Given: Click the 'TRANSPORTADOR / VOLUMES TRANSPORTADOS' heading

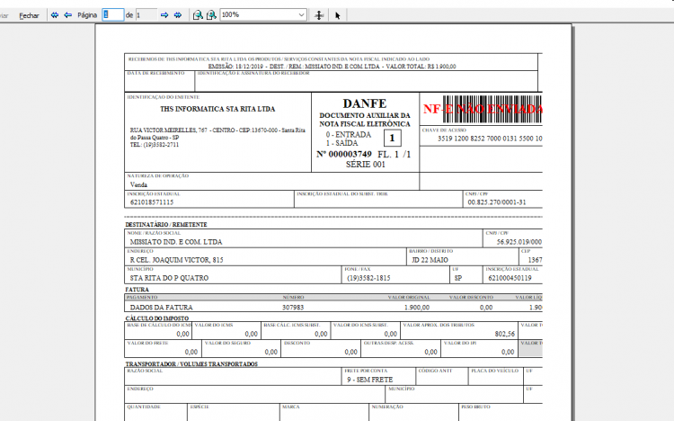Looking at the screenshot, I should tap(191, 364).
